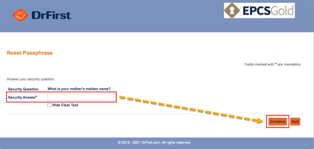Click the red asterisk beside Security Answer
The height and width of the screenshot is (149, 314).
(36, 97)
